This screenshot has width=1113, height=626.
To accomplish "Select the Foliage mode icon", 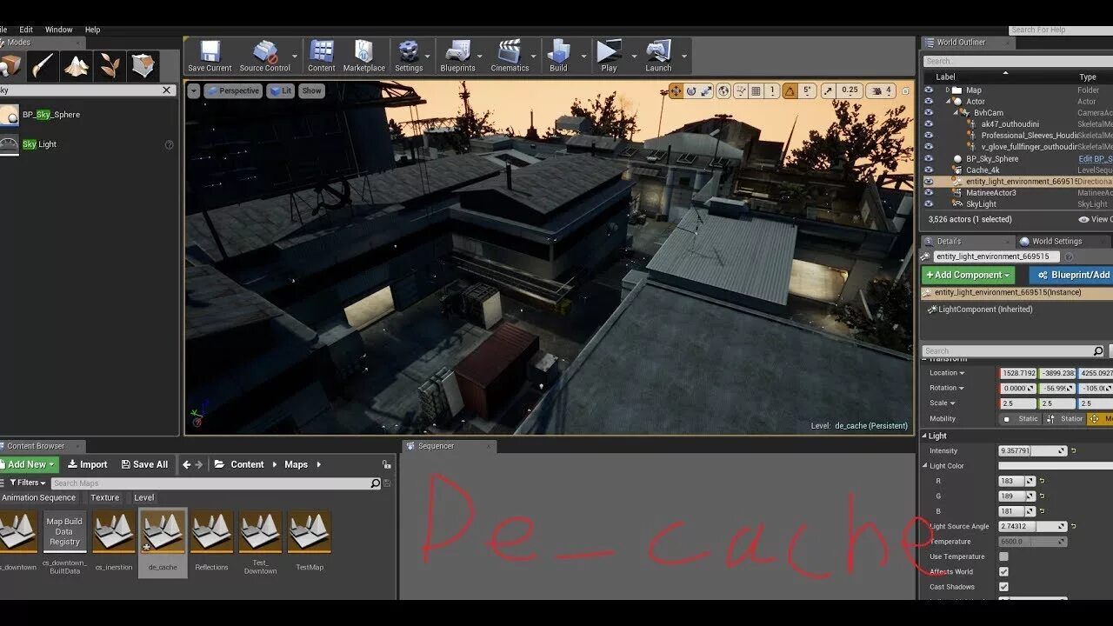I will point(110,66).
